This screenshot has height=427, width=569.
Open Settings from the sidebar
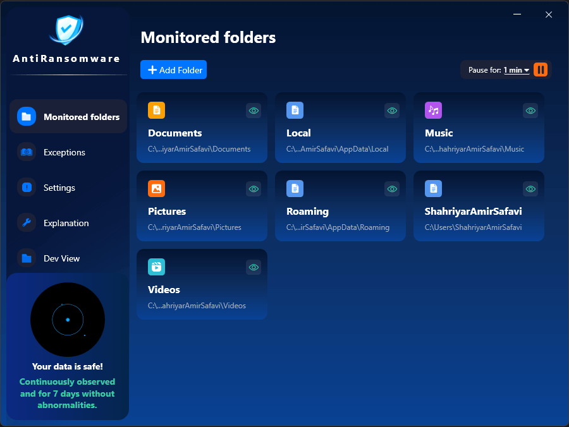(26, 187)
